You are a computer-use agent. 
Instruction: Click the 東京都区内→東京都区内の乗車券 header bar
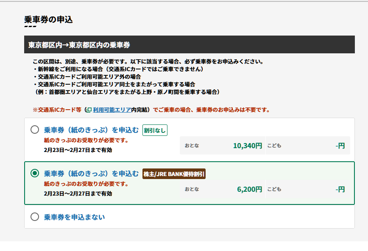click(190, 44)
